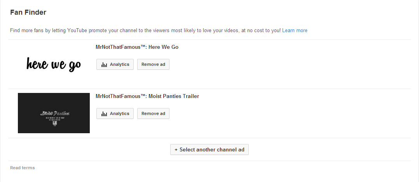Follow the Learn more link
This screenshot has height=182, width=419.
tap(295, 30)
